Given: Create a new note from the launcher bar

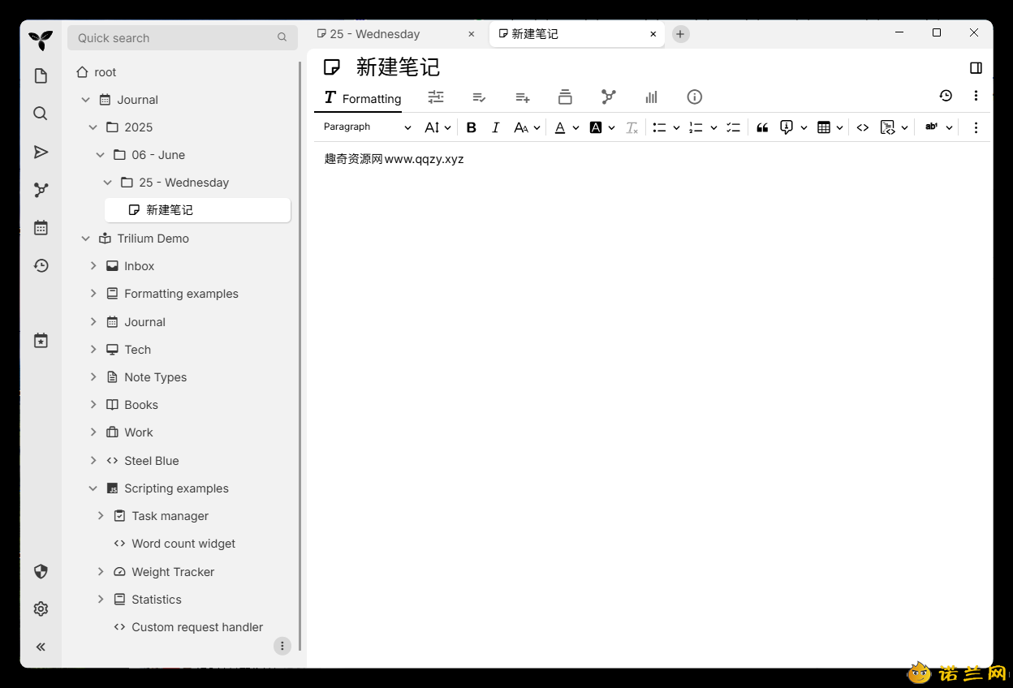Looking at the screenshot, I should [x=41, y=76].
